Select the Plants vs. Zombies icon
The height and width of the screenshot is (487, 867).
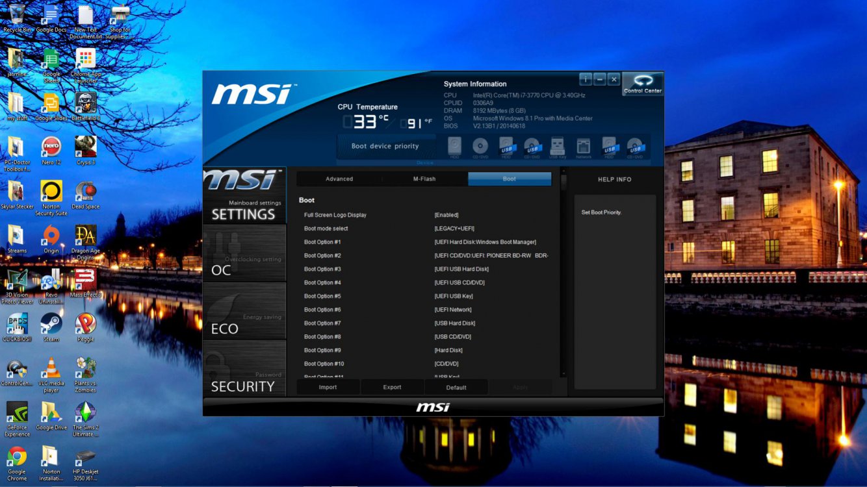pos(85,375)
